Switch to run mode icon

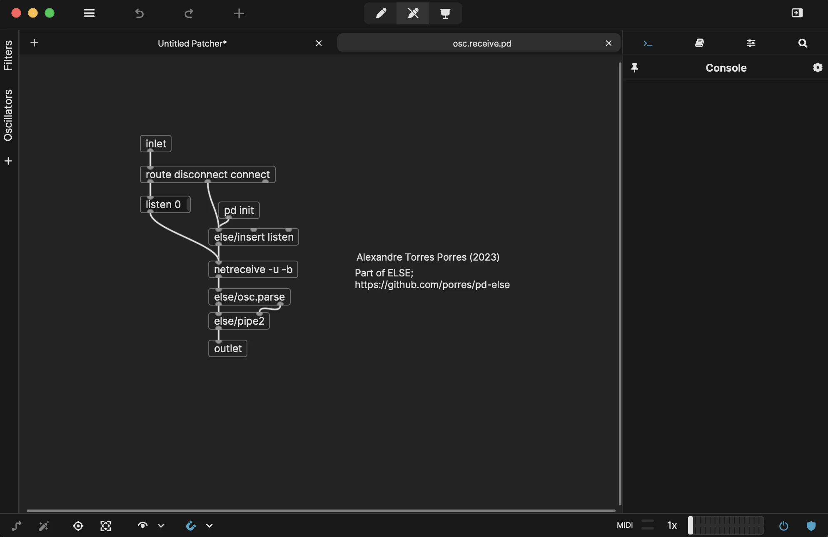coord(413,13)
